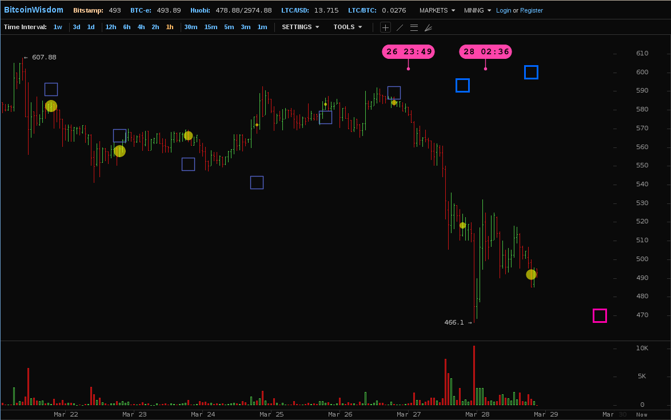Viewport: 671px width, 420px height.
Task: Open the TOOLS menu
Action: pyautogui.click(x=348, y=27)
